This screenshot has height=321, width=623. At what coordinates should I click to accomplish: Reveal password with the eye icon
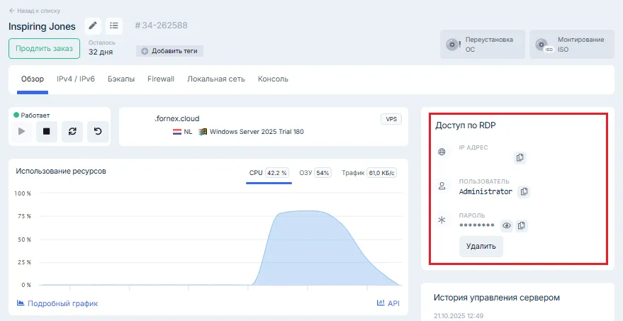coord(506,225)
